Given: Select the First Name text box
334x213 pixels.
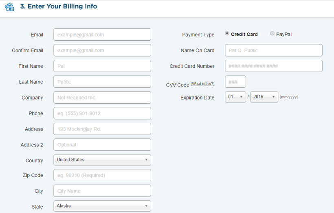Looking at the screenshot, I should tap(102, 66).
